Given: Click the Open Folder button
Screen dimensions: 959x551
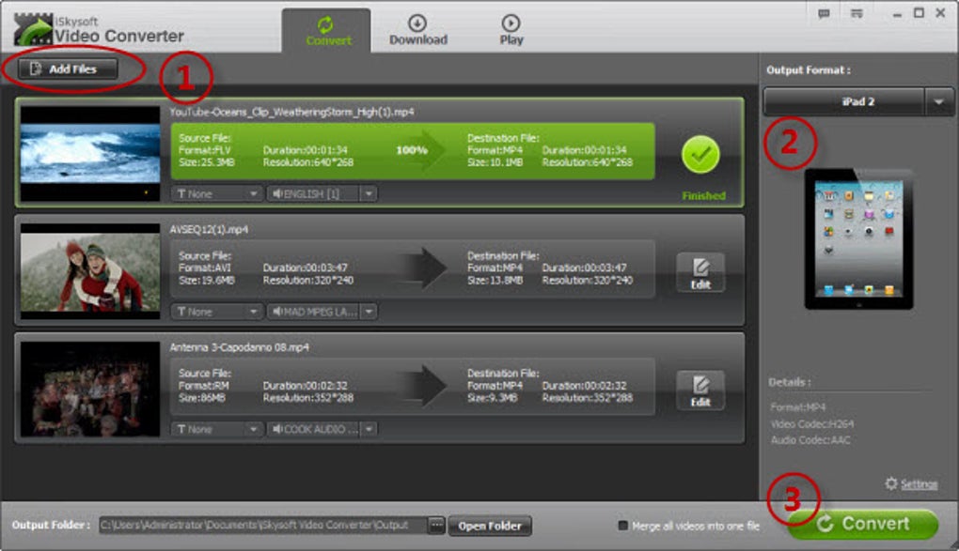Looking at the screenshot, I should [x=490, y=526].
